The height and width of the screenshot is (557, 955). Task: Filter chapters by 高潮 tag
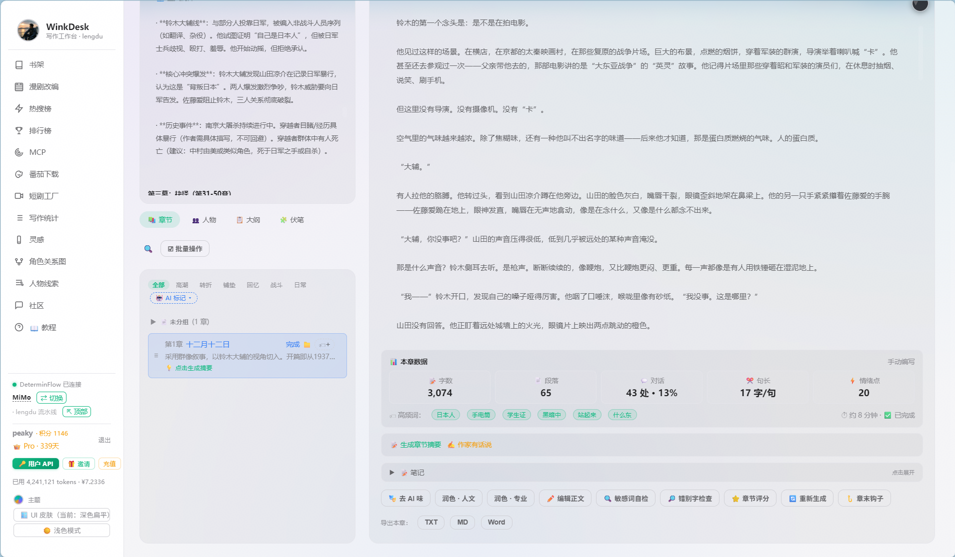pyautogui.click(x=182, y=285)
